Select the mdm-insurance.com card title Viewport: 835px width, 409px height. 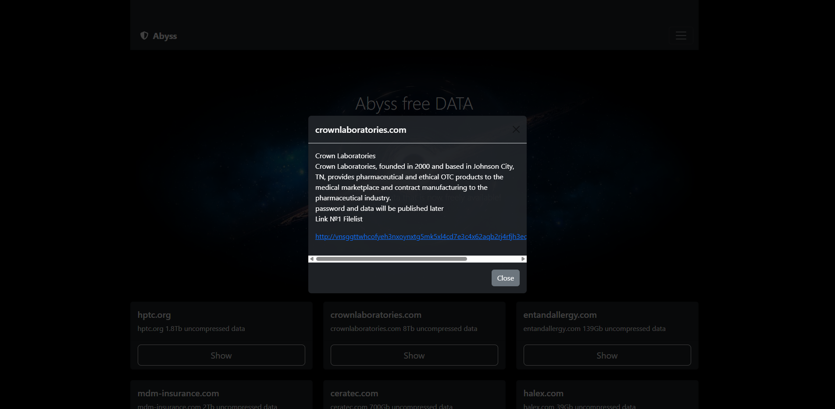pyautogui.click(x=178, y=393)
